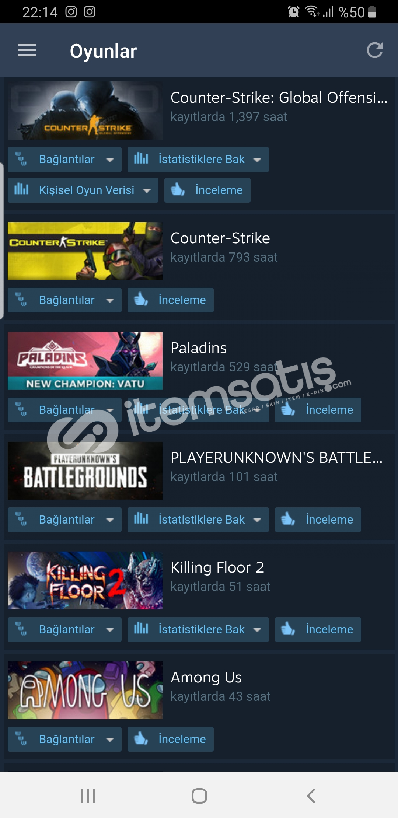Open the Kişisel Oyun Verisi dropdown
The image size is (398, 818).
click(x=83, y=190)
